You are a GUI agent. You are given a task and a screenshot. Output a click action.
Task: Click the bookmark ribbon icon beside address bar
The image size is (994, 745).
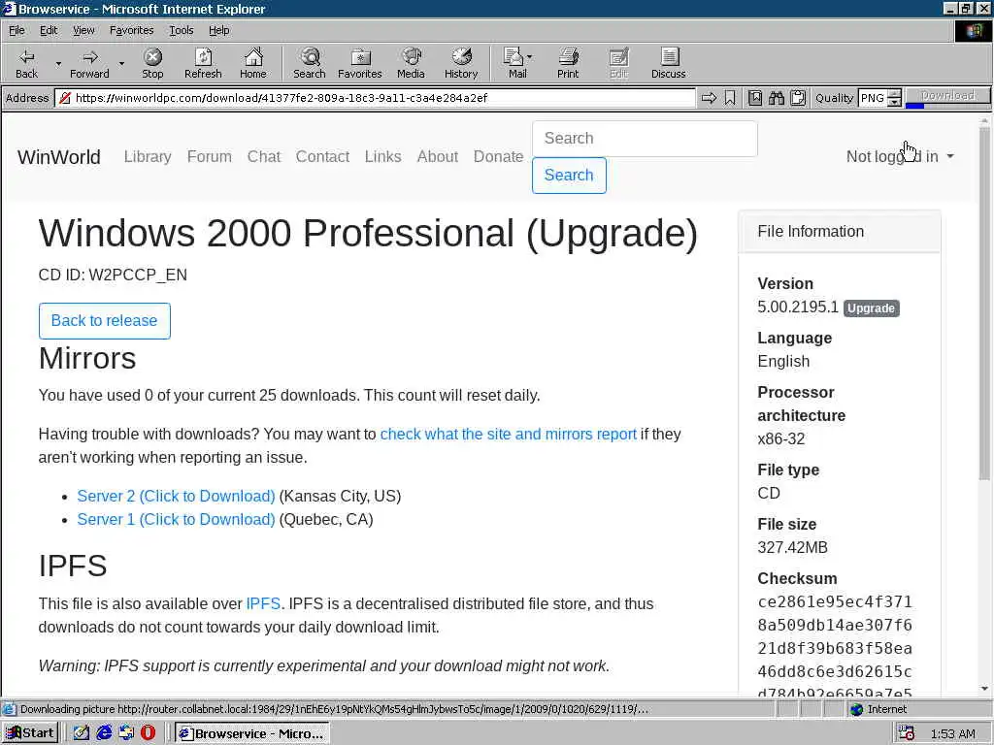pyautogui.click(x=730, y=98)
